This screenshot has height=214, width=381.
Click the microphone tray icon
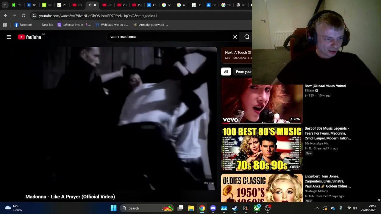pyautogui.click(x=341, y=208)
